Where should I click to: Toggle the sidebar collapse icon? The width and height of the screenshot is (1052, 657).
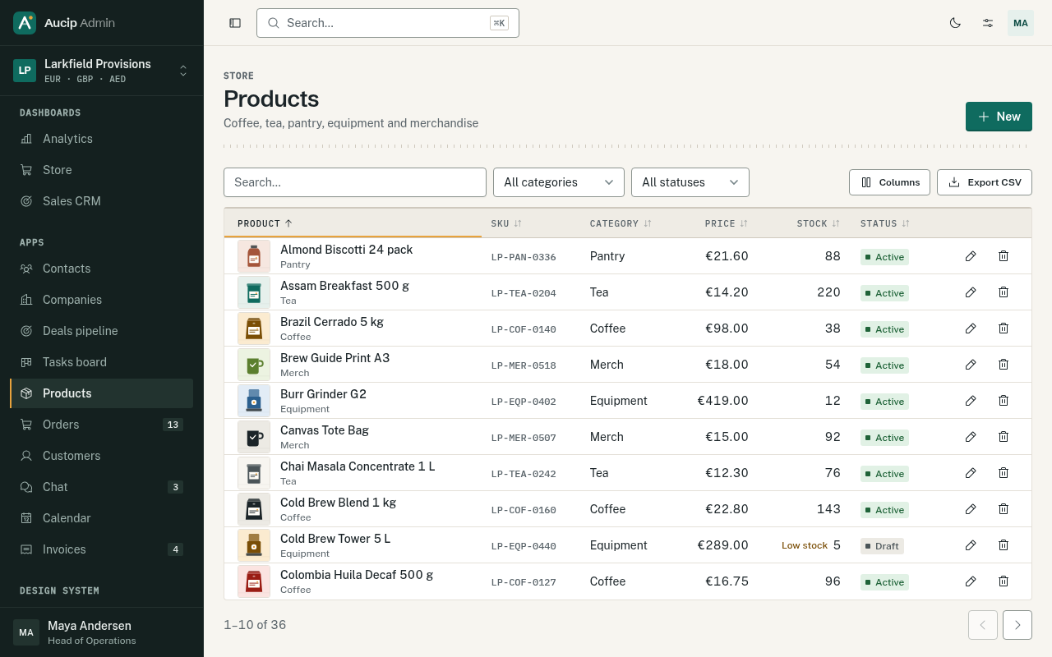(x=235, y=23)
